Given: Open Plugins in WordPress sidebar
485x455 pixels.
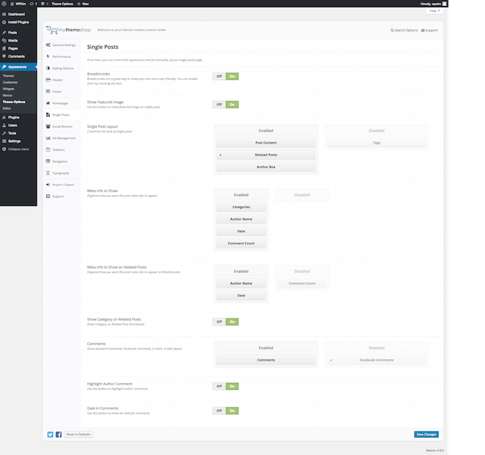Looking at the screenshot, I should point(13,118).
